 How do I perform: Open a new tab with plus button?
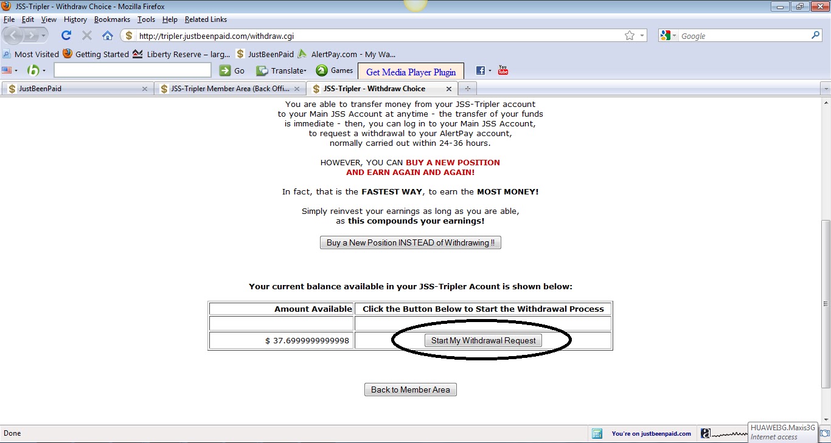[468, 89]
